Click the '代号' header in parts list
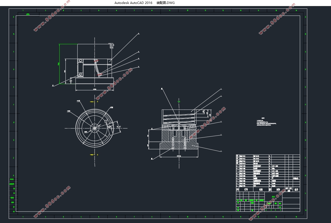The image size is (331, 223). tap(246, 189)
